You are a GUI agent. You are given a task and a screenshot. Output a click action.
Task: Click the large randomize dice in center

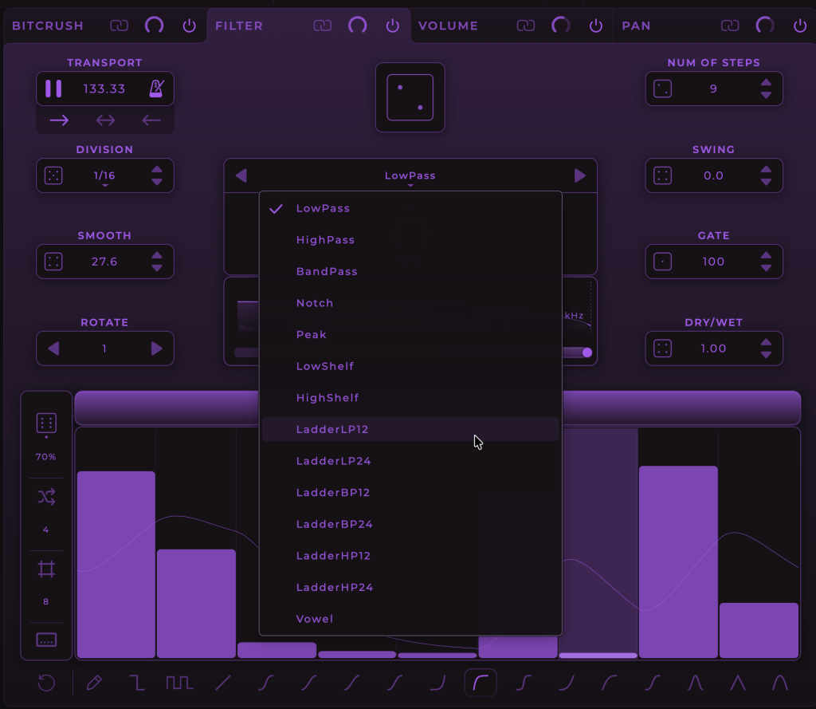410,97
